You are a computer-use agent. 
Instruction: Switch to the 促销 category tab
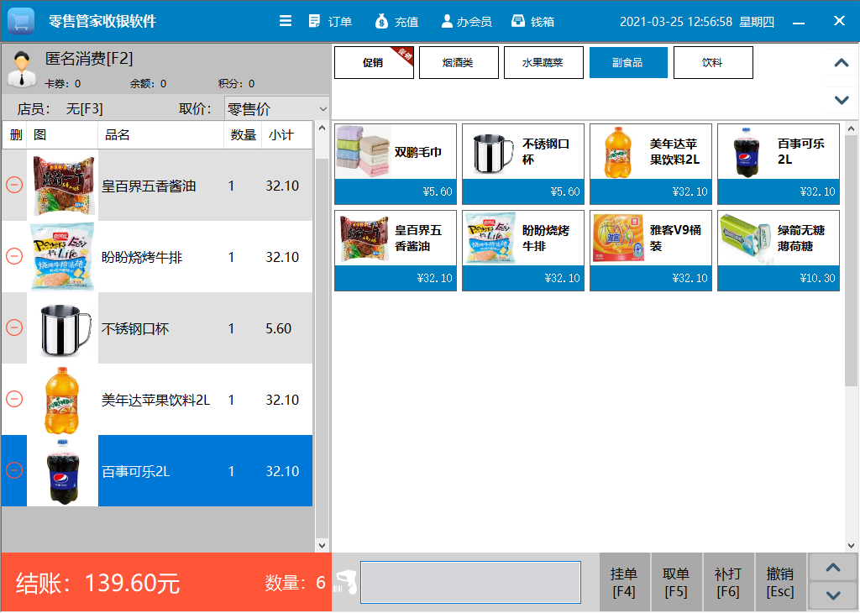click(x=374, y=62)
